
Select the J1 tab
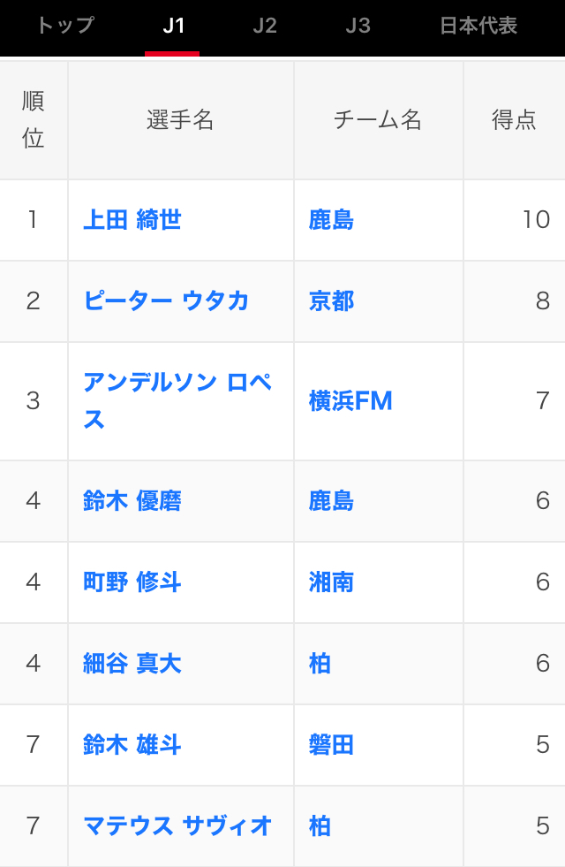173,26
